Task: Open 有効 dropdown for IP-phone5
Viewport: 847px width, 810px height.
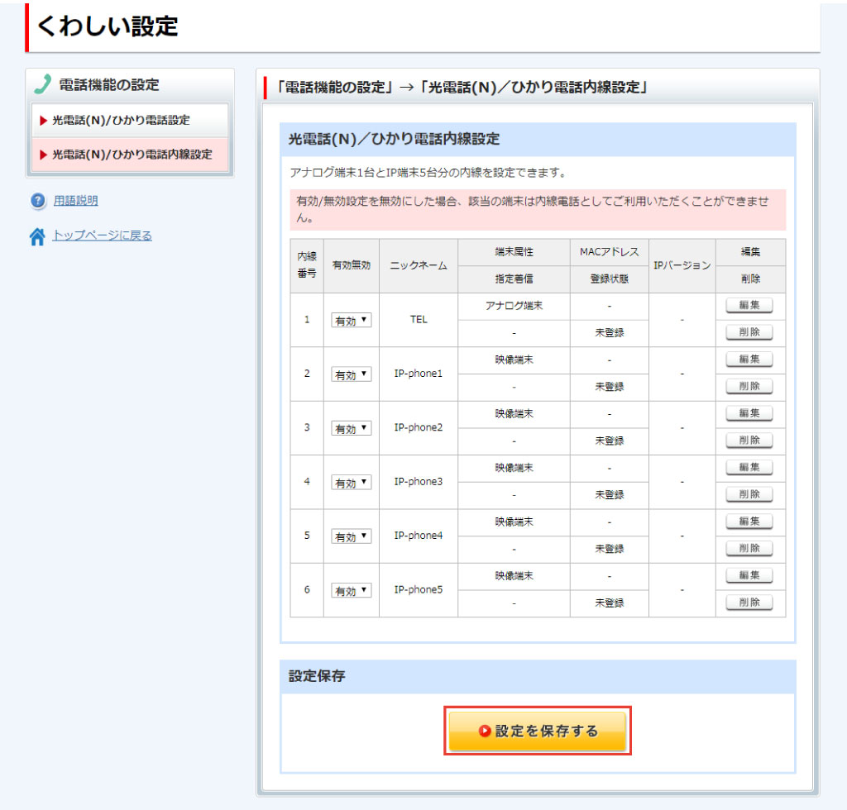Action: coord(351,590)
